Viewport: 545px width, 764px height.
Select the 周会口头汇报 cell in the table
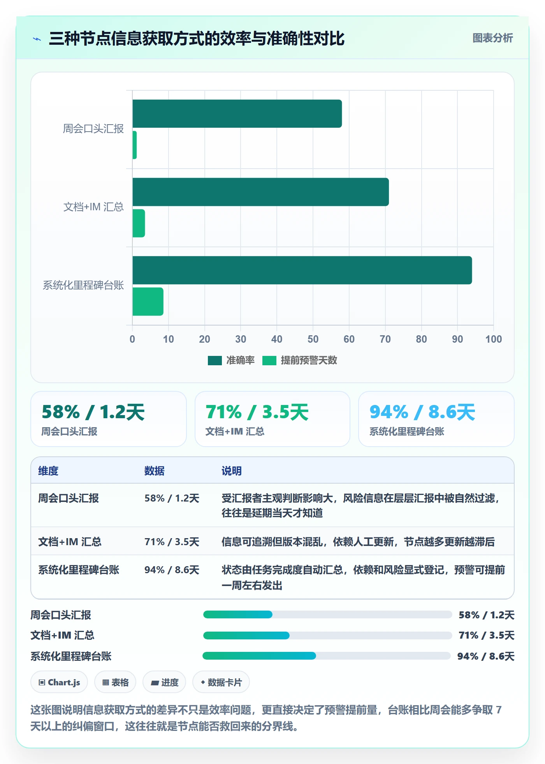pos(69,498)
